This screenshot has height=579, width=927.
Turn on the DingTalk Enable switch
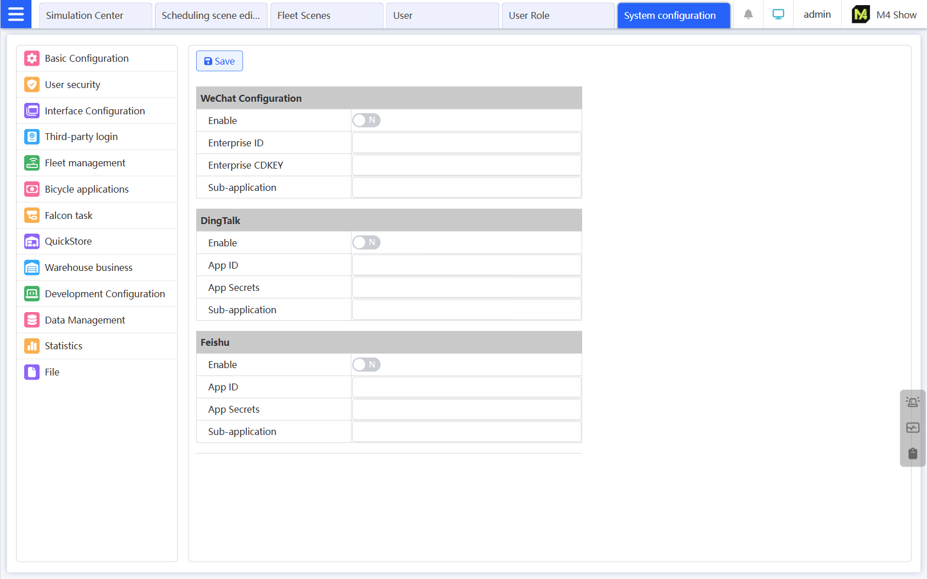pyautogui.click(x=366, y=243)
